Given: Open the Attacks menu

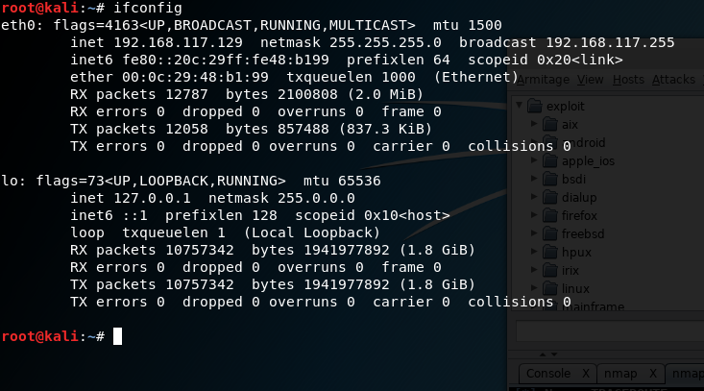Looking at the screenshot, I should (673, 80).
